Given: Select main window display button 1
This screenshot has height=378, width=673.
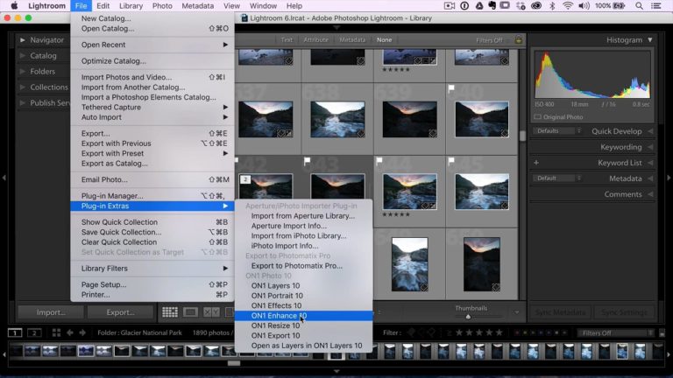Looking at the screenshot, I should click(x=15, y=332).
